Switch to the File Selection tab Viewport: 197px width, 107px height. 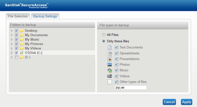click(18, 16)
